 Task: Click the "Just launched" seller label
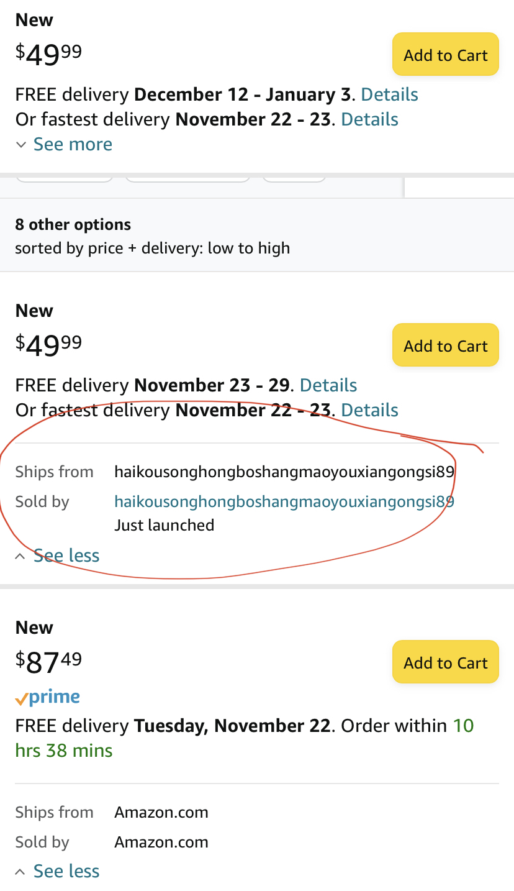(164, 525)
